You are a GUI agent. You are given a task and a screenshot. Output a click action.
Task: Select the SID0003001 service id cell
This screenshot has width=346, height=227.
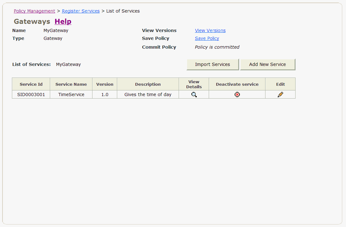pos(31,95)
